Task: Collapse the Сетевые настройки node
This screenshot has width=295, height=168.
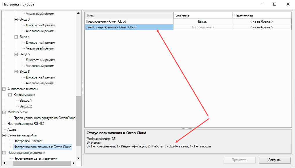Action: (x=4, y=135)
